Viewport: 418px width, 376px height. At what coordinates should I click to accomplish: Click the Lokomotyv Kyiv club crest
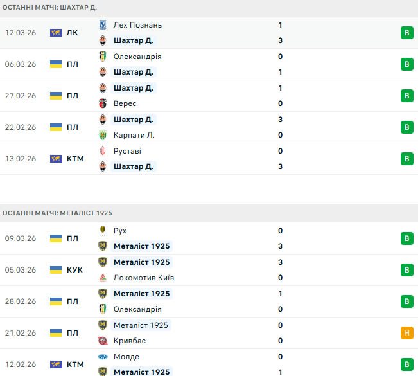pos(103,278)
